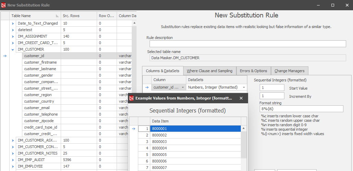The image size is (353, 171).
Task: Expand the DM_EMP_AUDIT table node
Action: click(x=13, y=160)
